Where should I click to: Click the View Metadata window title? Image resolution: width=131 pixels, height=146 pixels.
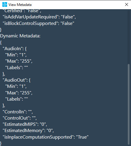pyautogui.click(x=20, y=5)
